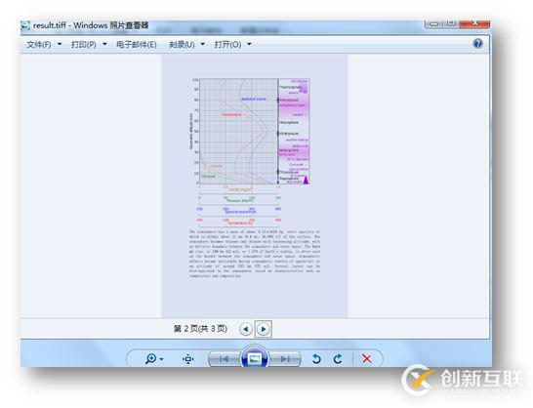533x408 pixels.
Task: Open the 打开(O) menu
Action: pos(227,45)
